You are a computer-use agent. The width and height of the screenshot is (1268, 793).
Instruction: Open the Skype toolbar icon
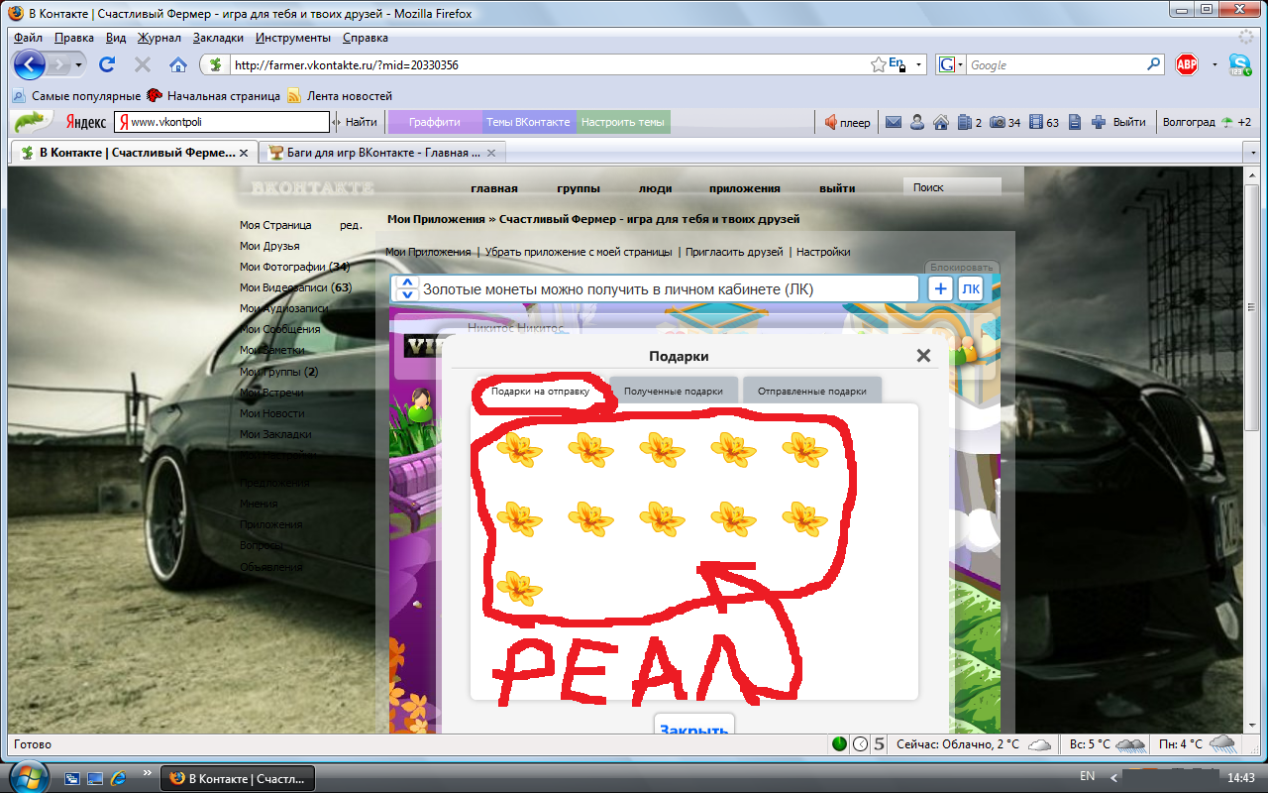point(1239,64)
